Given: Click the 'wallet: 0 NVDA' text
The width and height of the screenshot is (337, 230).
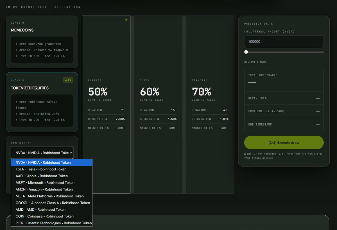Looking at the screenshot, I should 255,62.
